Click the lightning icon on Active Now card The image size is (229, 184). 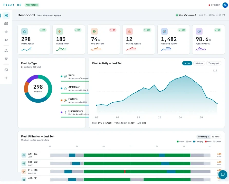[60, 31]
